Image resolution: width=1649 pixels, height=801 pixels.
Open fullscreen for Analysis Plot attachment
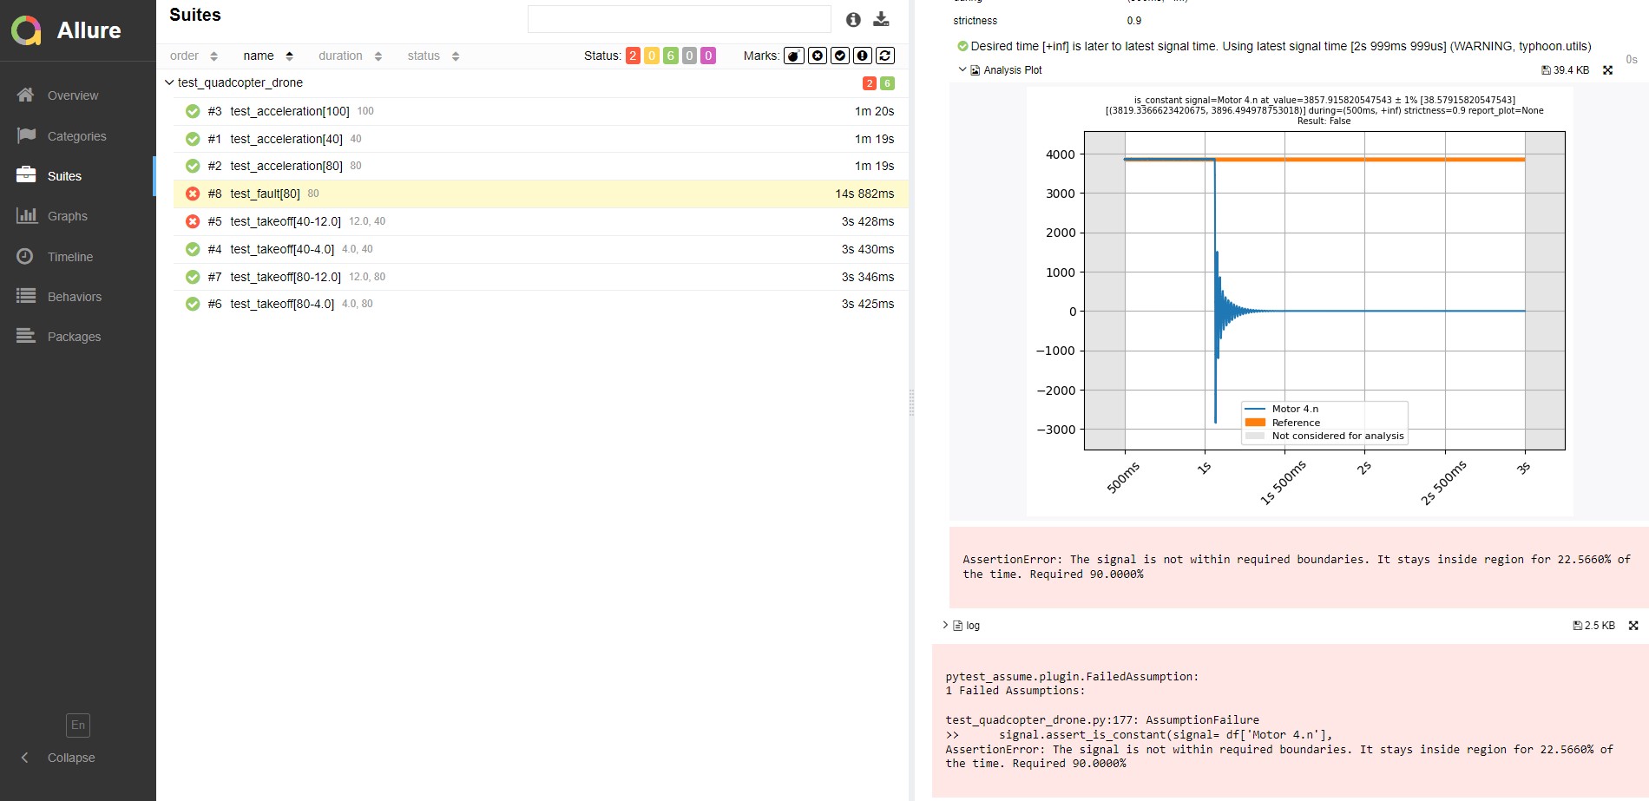click(x=1607, y=70)
